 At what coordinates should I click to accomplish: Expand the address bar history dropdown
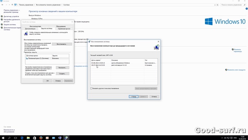click(215, 5)
